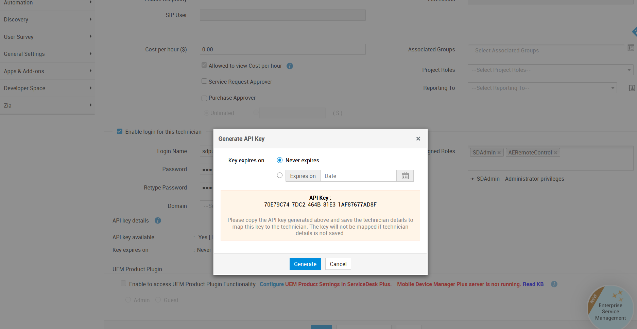Click the Enterprise Service Management badge
This screenshot has width=637, height=329.
(610, 306)
